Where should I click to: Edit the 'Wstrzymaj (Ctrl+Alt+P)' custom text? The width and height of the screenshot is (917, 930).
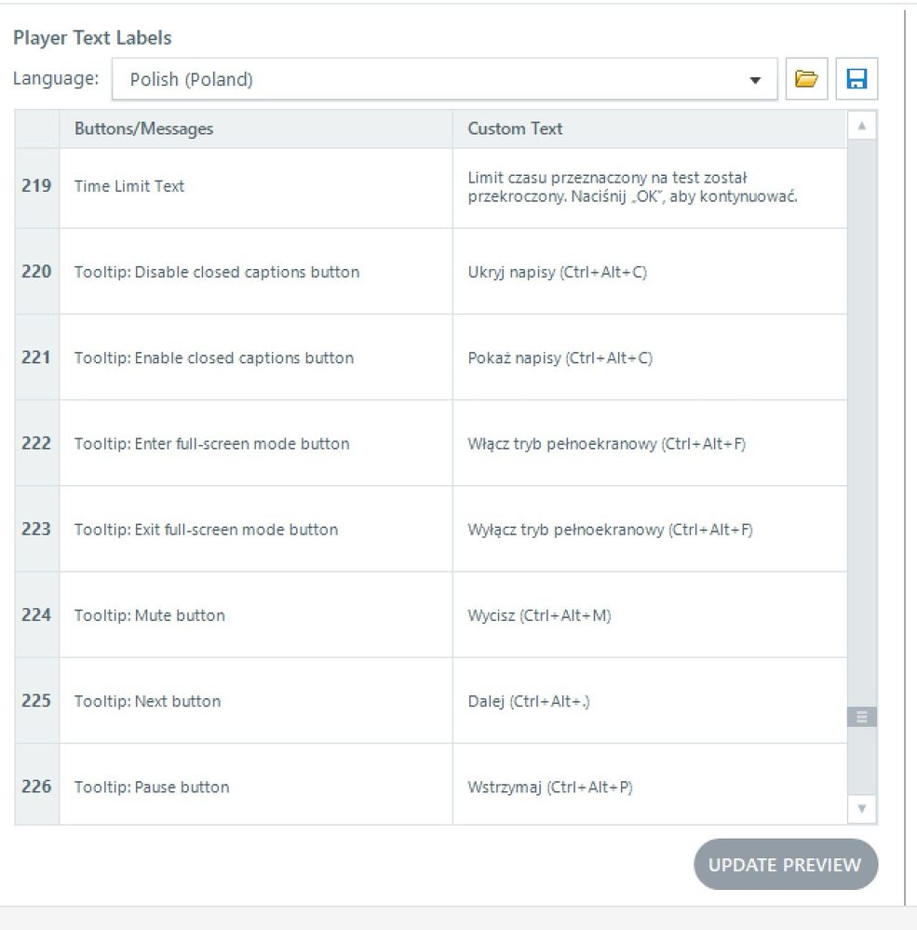point(549,787)
